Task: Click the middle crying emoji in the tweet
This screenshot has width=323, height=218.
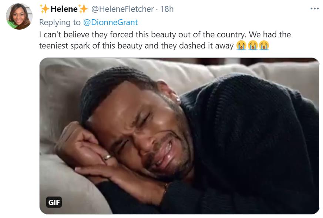Action: 253,46
